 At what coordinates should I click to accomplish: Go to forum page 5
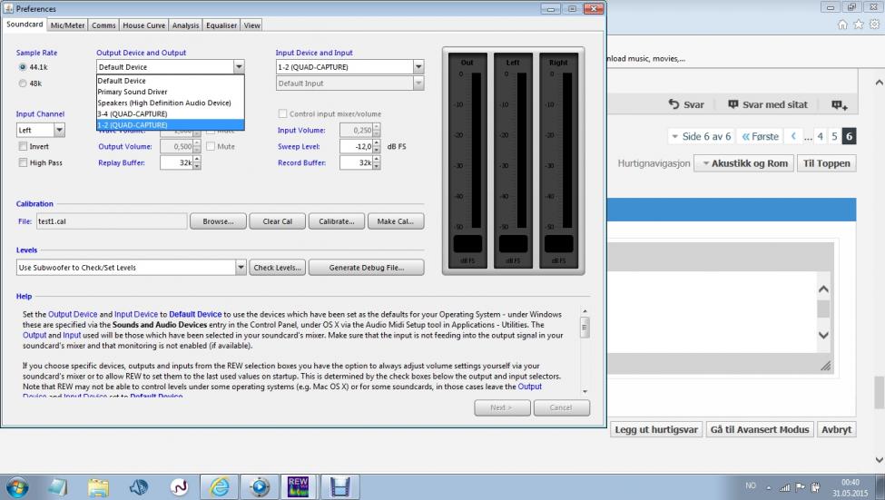[834, 136]
